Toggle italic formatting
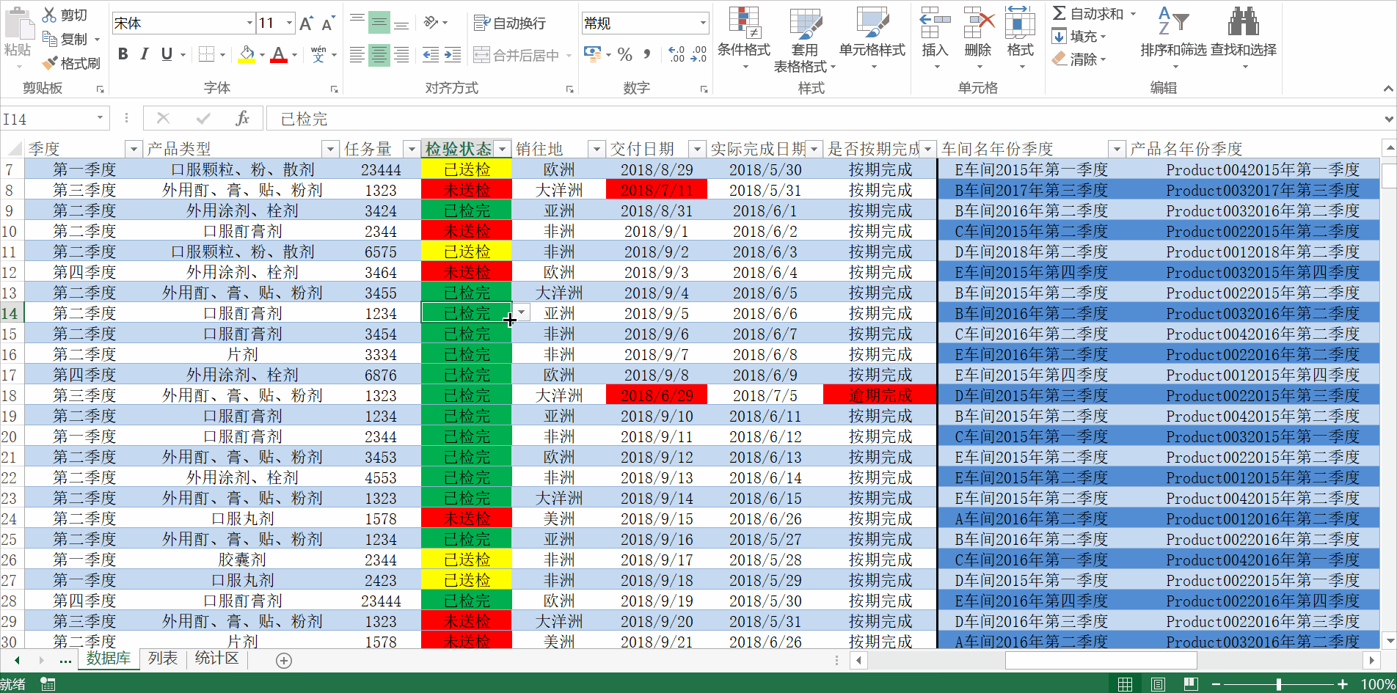 [x=145, y=54]
